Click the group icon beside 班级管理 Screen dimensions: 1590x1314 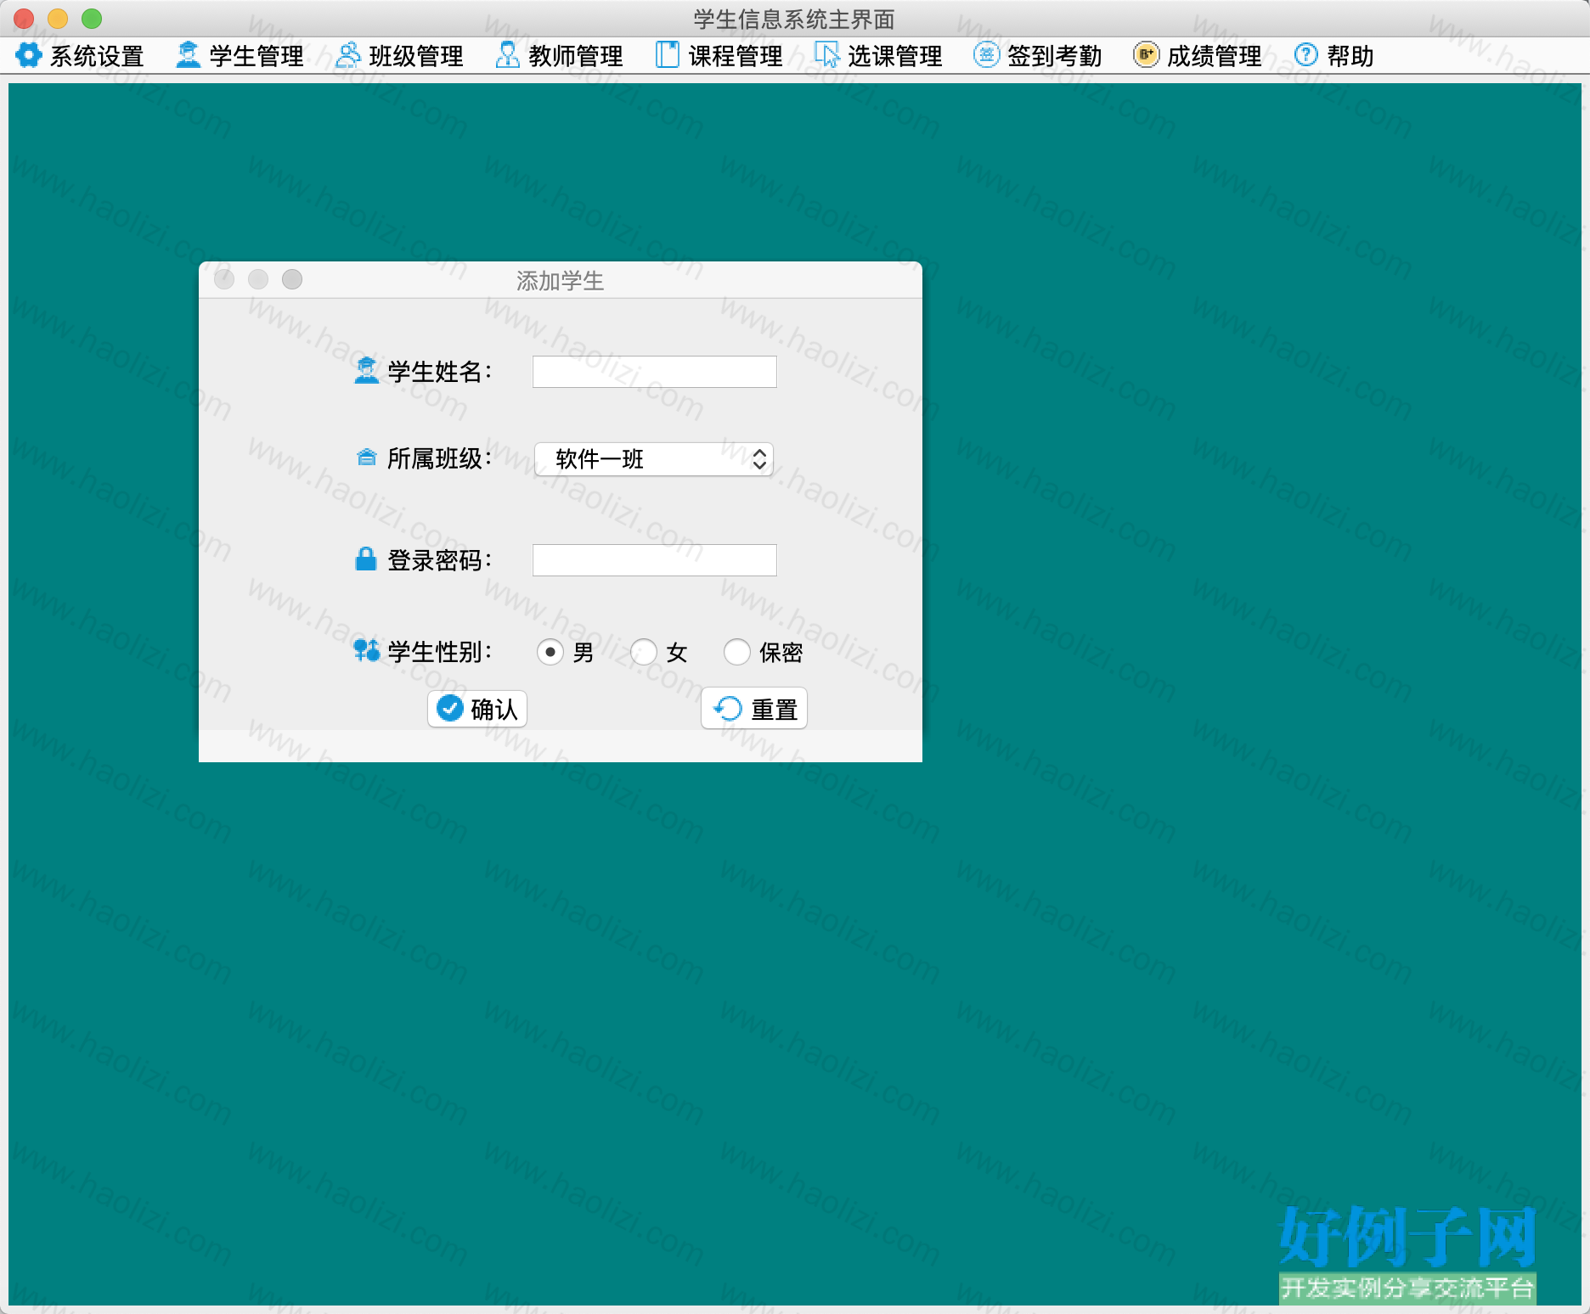(347, 55)
